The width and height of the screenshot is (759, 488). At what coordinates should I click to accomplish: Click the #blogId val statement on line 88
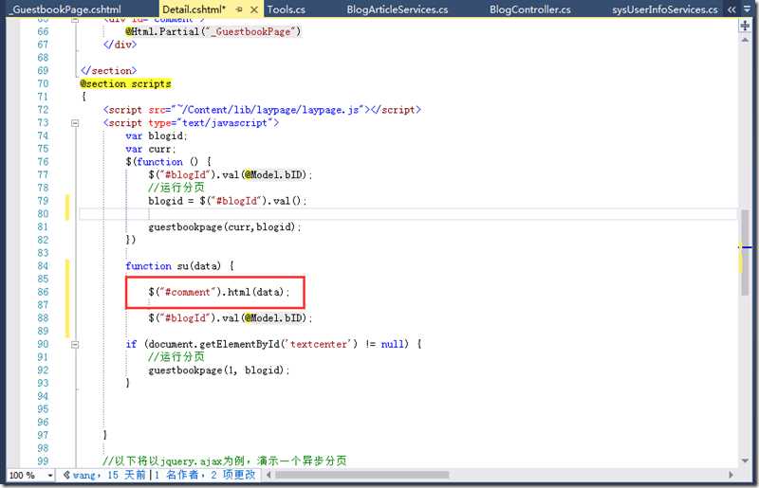(x=230, y=318)
